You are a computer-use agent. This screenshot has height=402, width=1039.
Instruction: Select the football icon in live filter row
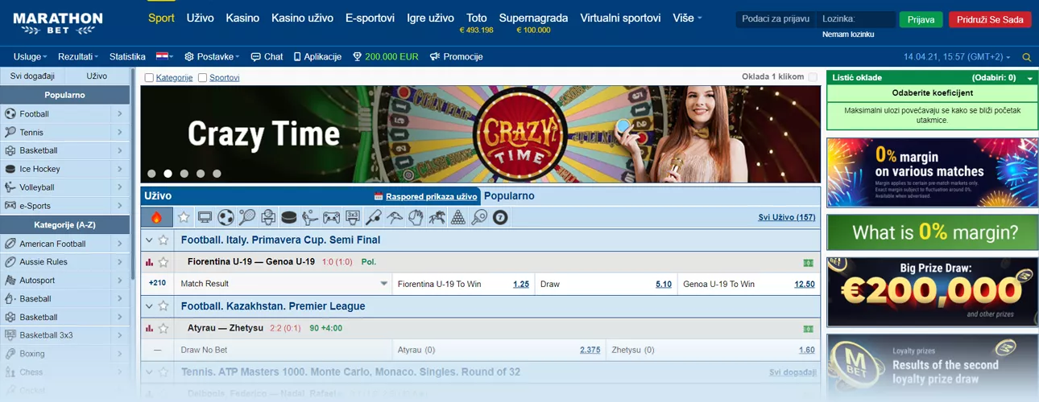click(x=226, y=217)
